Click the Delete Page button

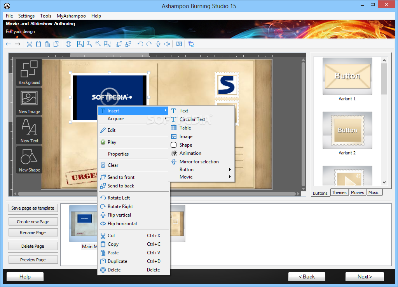coord(33,246)
